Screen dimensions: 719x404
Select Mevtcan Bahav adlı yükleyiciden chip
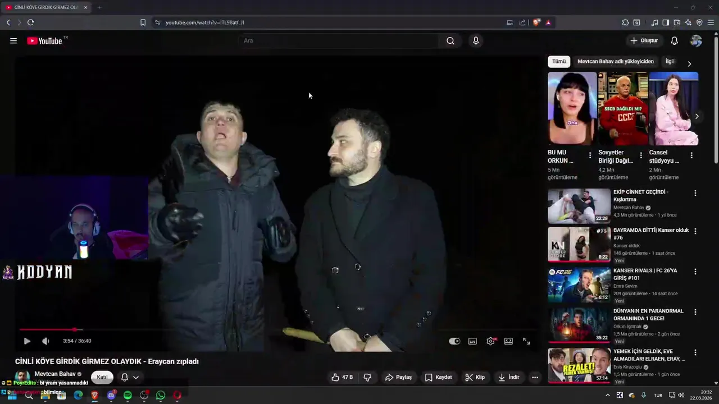tap(616, 62)
